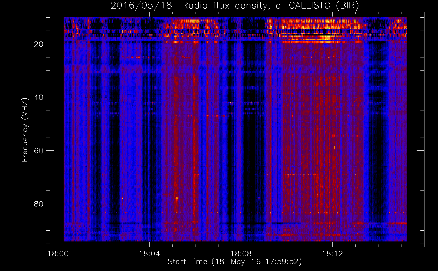This screenshot has height=271, width=438.
Task: Click the 40 MHz frequency tick label
Action: pos(39,97)
